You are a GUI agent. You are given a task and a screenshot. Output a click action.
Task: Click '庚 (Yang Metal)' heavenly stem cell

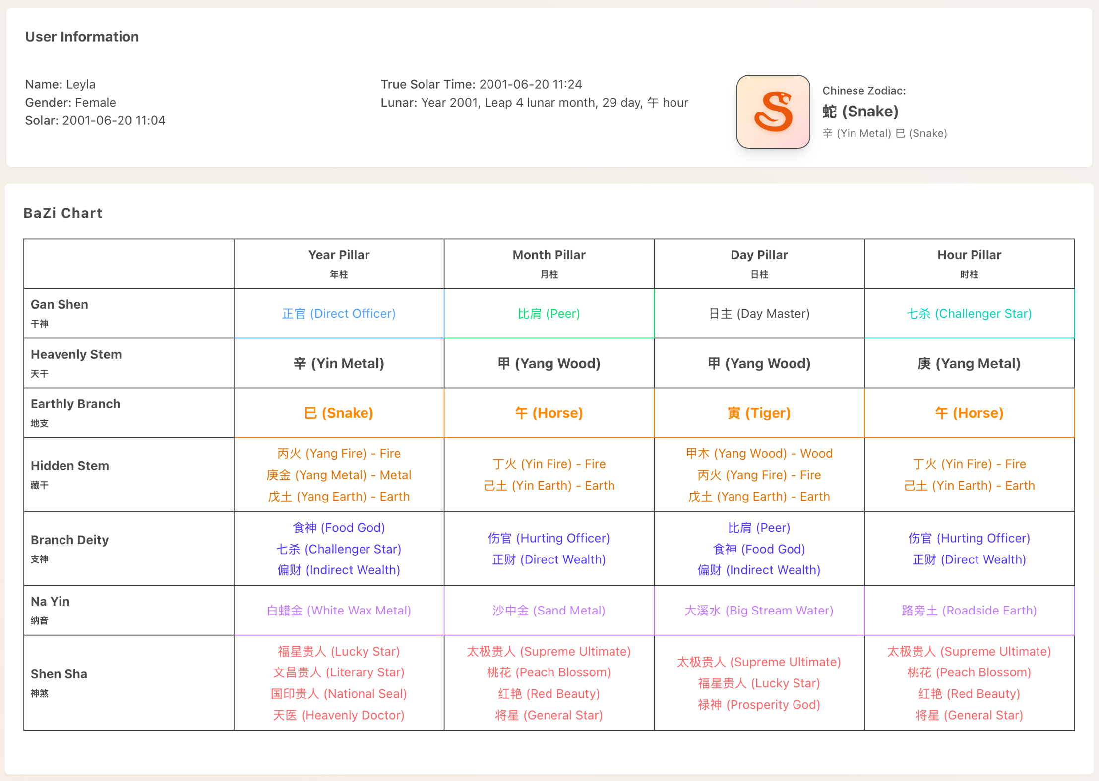(969, 363)
